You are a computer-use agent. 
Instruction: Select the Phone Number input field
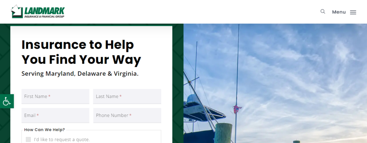click(x=127, y=115)
